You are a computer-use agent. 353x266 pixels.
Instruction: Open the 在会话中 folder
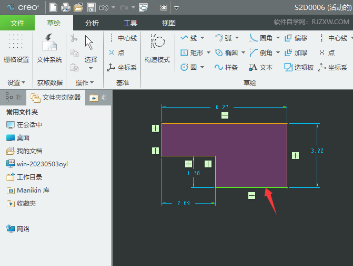[24, 124]
